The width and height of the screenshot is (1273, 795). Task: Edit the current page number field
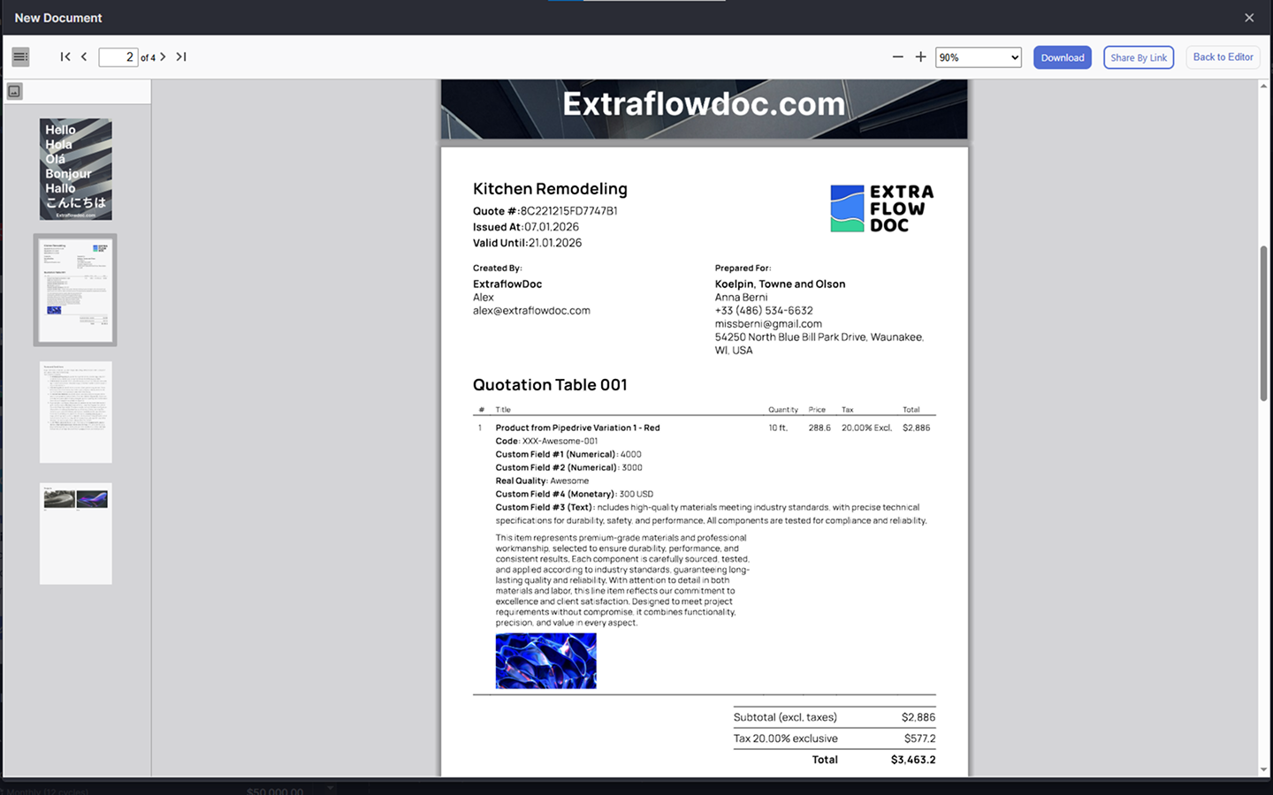tap(118, 57)
